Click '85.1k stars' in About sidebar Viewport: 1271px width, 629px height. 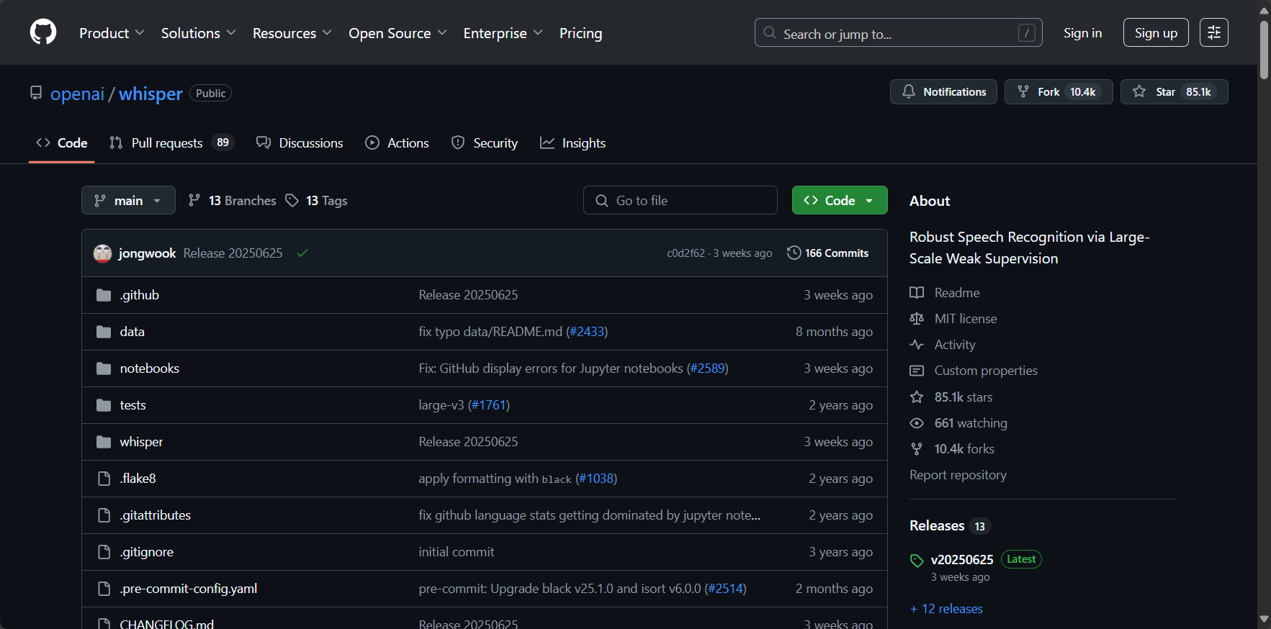click(964, 397)
